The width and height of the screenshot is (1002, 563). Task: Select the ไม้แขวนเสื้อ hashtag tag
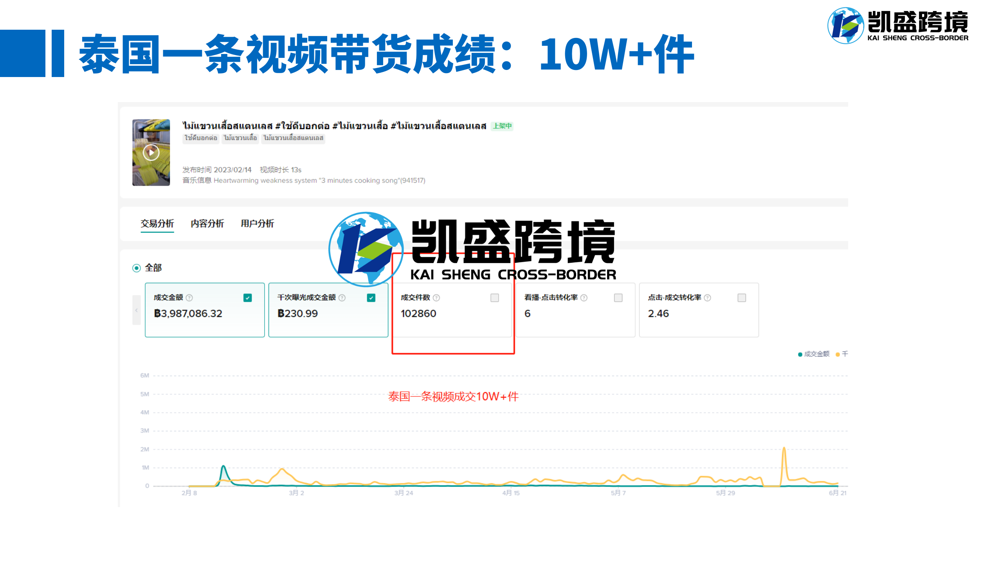pos(240,138)
